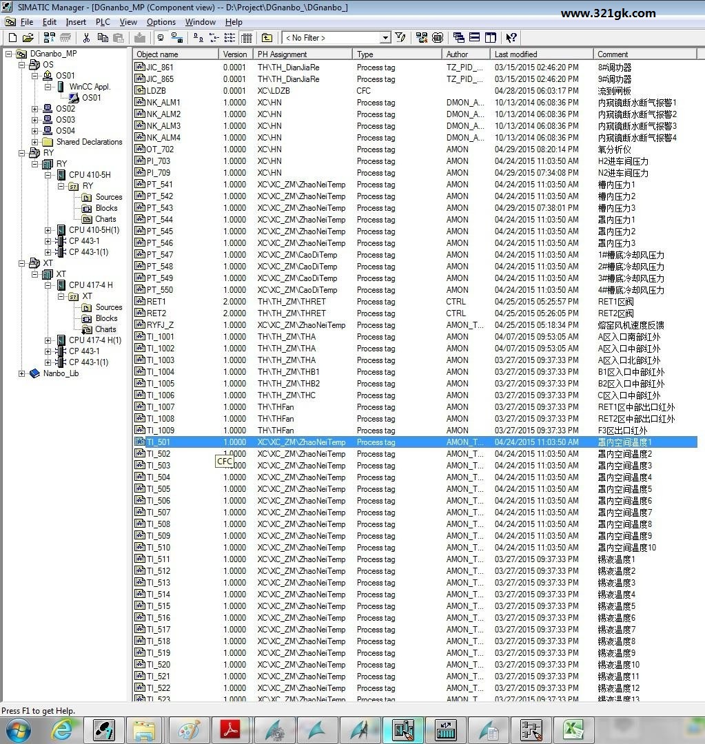Expand the Nanbo_Lib library node

(x=22, y=373)
